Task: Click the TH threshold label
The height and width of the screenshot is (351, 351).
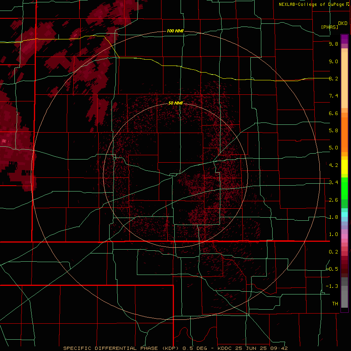Action: [x=335, y=303]
